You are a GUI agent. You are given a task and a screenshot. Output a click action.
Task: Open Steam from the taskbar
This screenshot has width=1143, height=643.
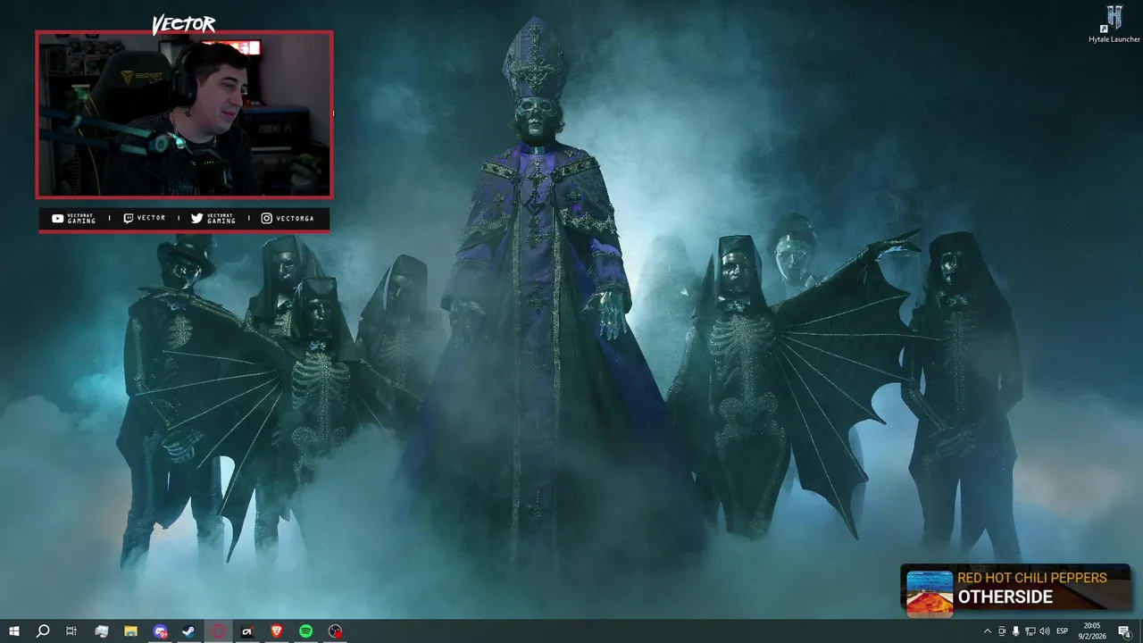pos(188,631)
